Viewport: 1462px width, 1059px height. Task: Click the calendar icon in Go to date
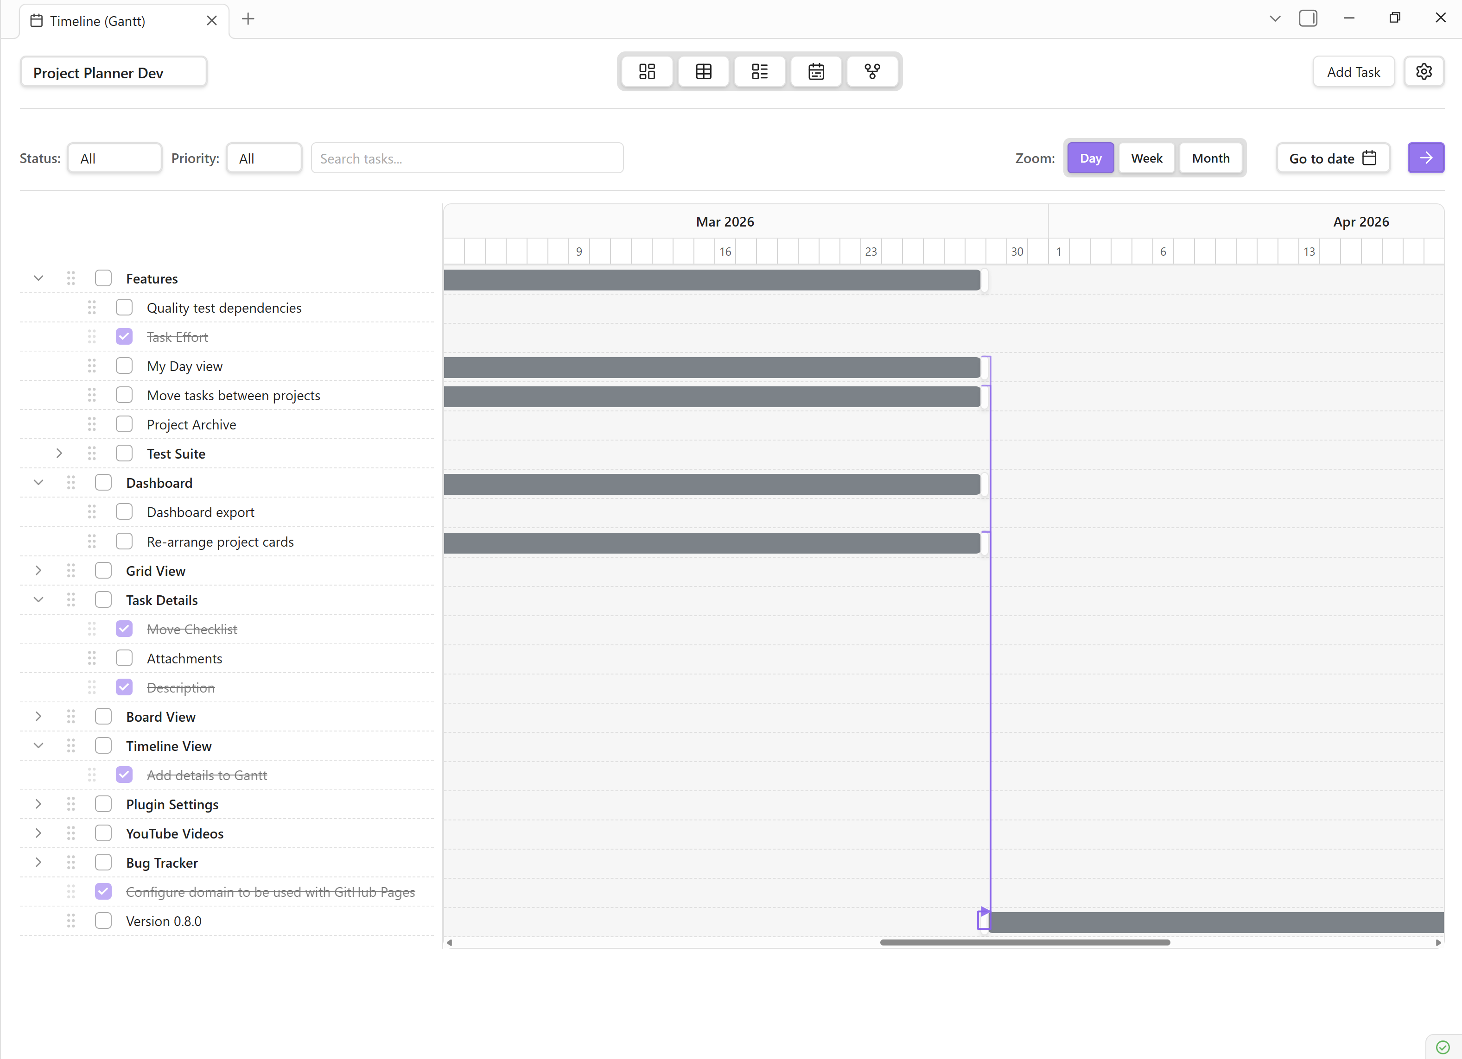[1369, 158]
